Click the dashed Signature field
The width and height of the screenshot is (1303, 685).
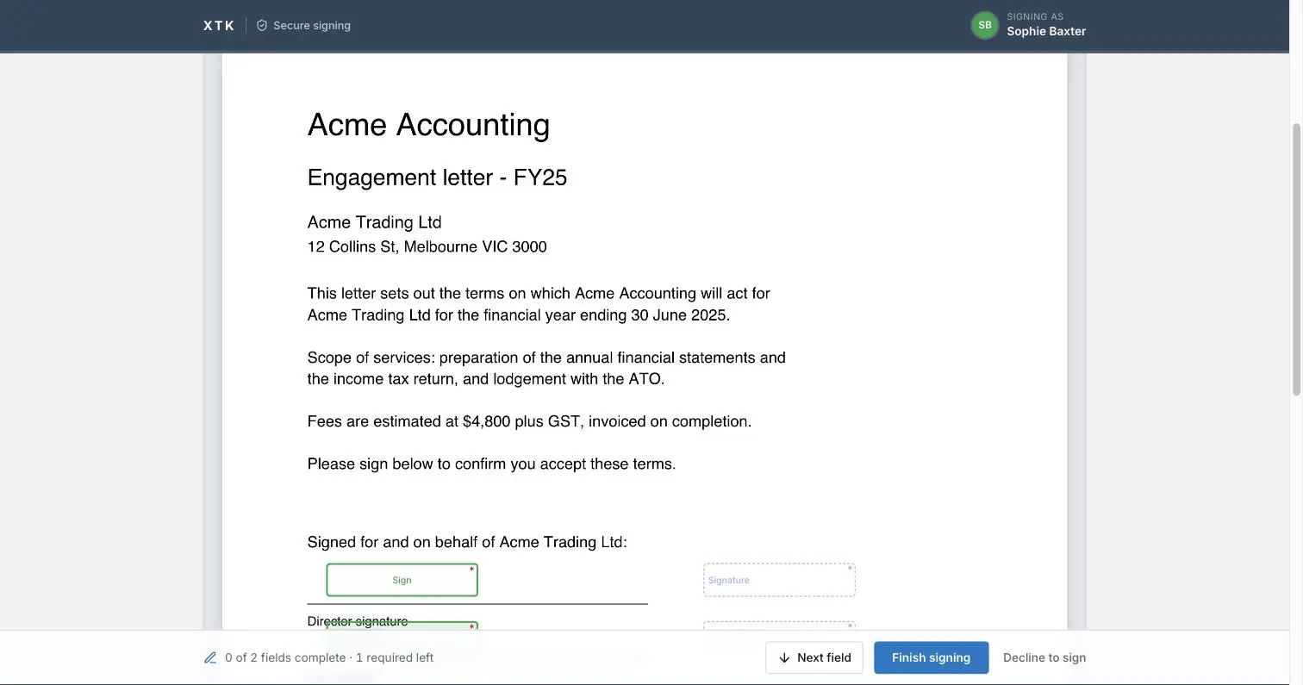[779, 580]
